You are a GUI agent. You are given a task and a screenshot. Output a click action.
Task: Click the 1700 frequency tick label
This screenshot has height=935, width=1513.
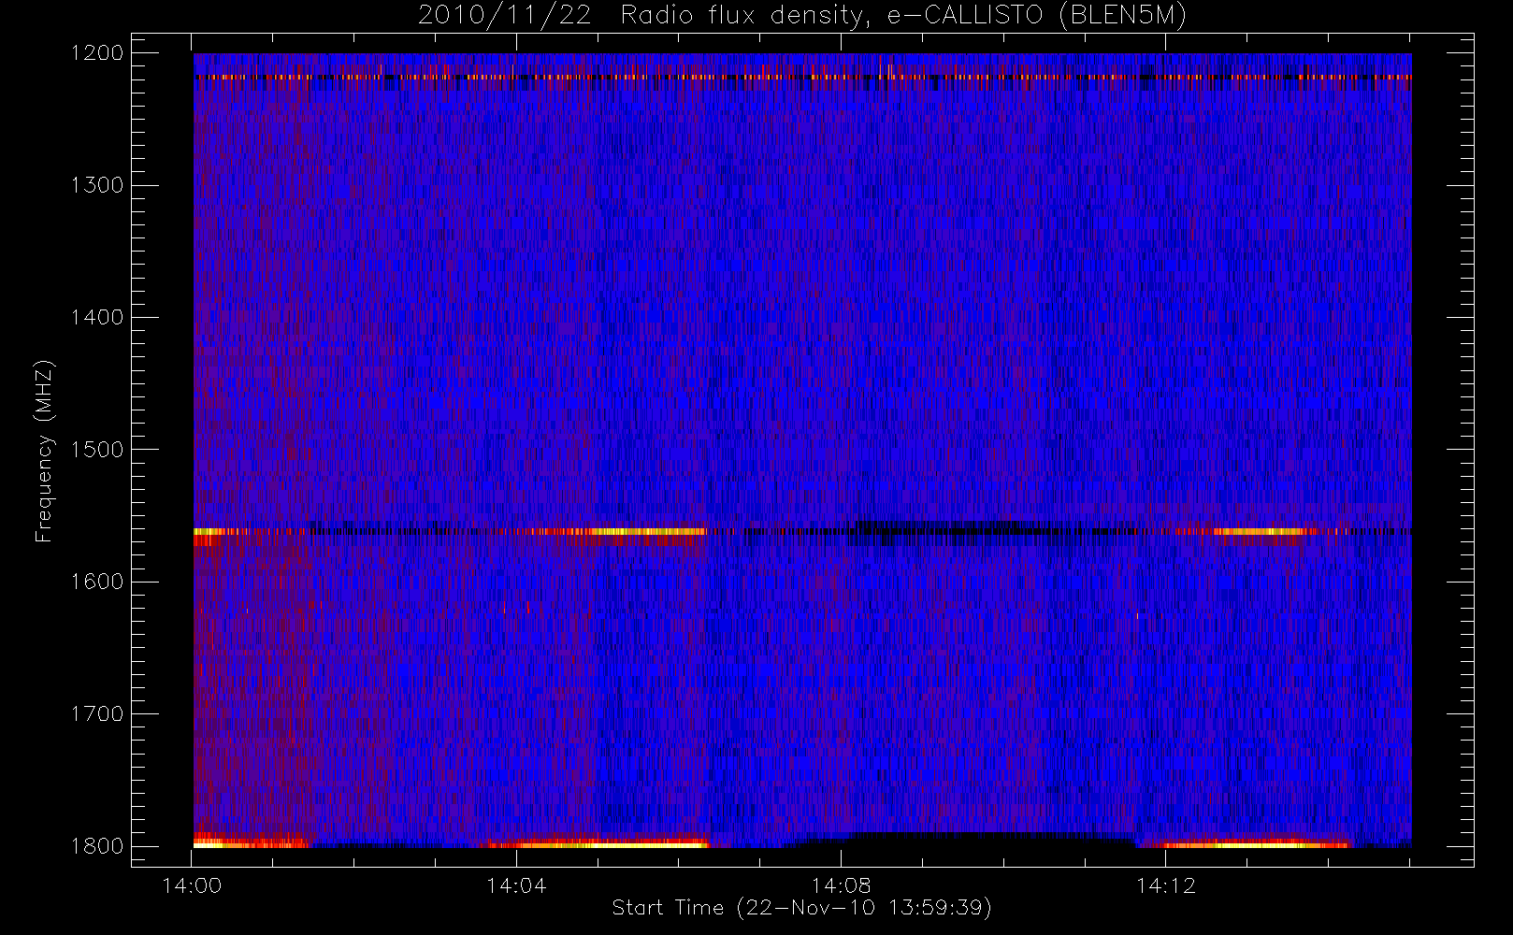point(97,713)
